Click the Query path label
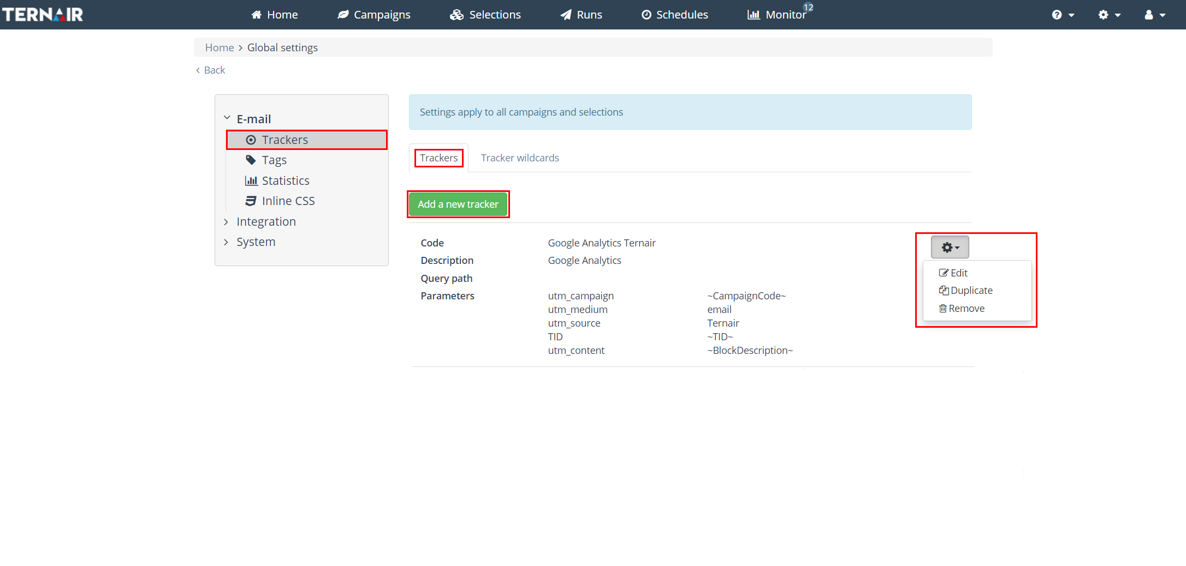This screenshot has width=1186, height=566. (446, 278)
